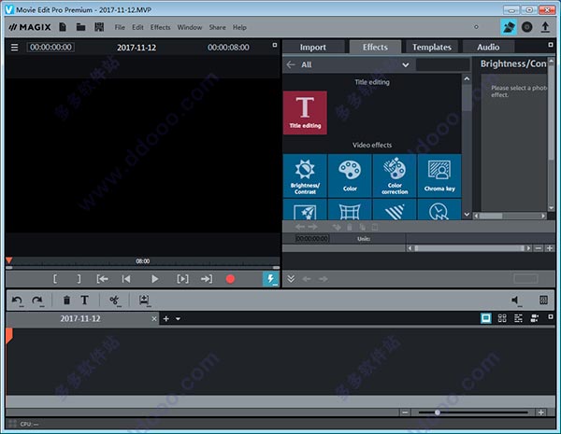The height and width of the screenshot is (434, 561).
Task: Undo last action in timeline toolbar
Action: coord(17,301)
